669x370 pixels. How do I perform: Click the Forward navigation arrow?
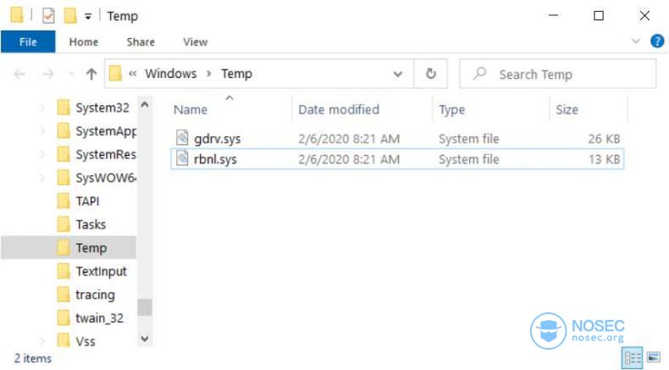48,75
